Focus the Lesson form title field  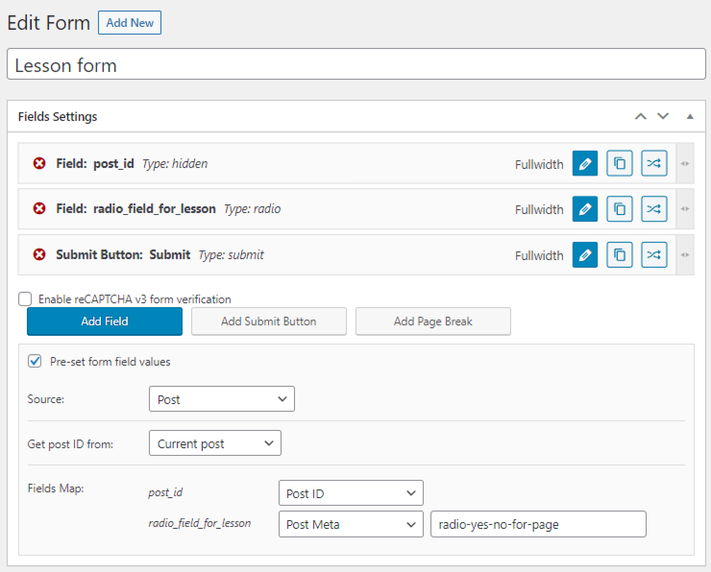pos(356,64)
